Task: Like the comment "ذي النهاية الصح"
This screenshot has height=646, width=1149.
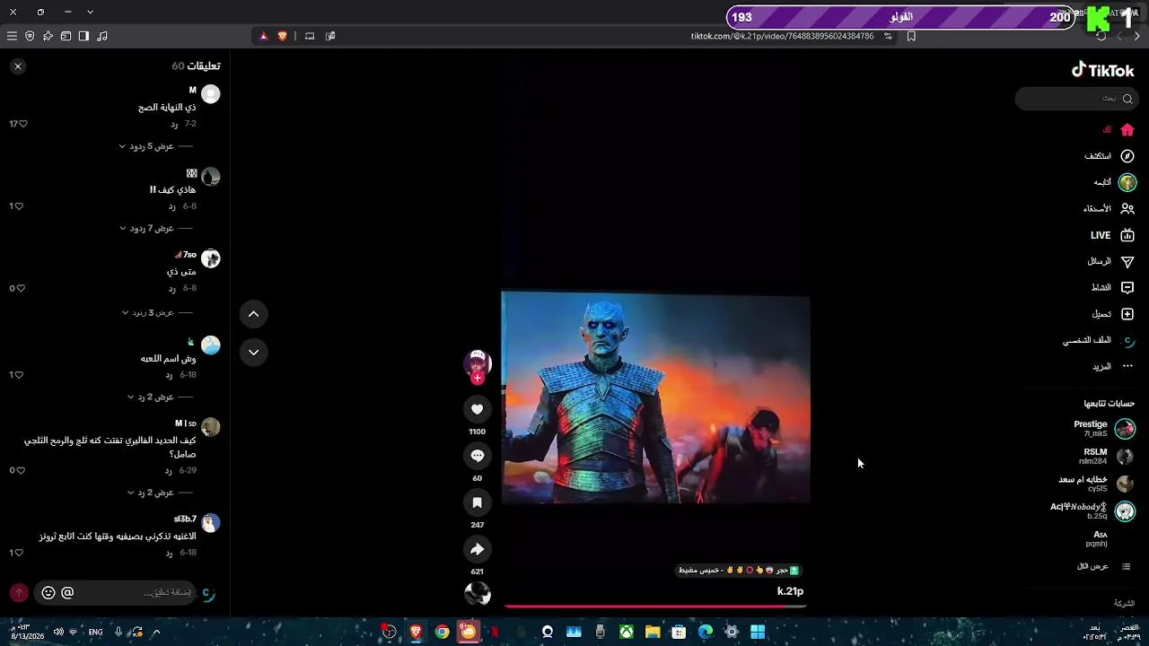Action: [x=23, y=124]
